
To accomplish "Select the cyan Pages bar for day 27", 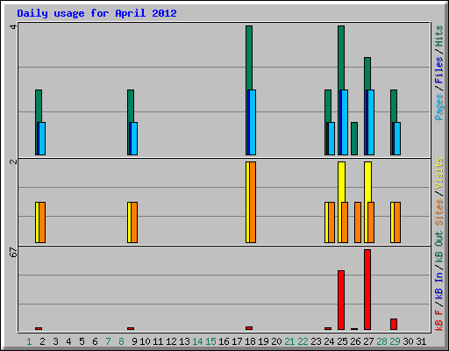I will tap(371, 122).
